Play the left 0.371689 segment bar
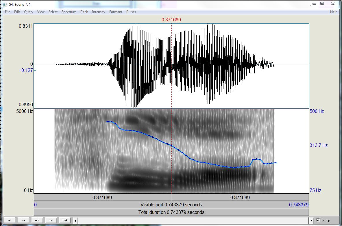Screen dimensions: 342x226 click(x=102, y=197)
